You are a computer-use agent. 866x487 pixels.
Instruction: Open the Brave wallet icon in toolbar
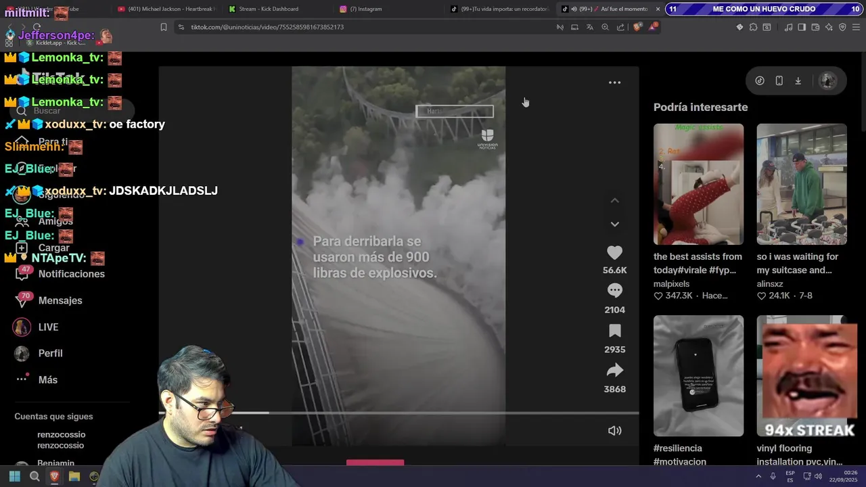point(815,27)
